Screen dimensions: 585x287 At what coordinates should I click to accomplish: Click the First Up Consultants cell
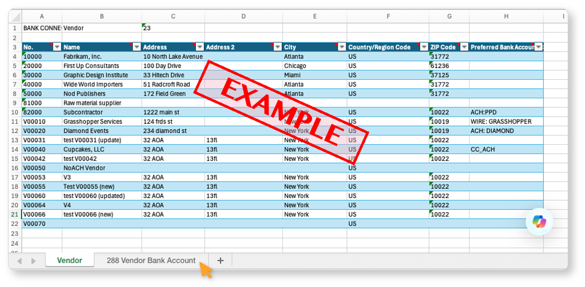click(x=102, y=66)
